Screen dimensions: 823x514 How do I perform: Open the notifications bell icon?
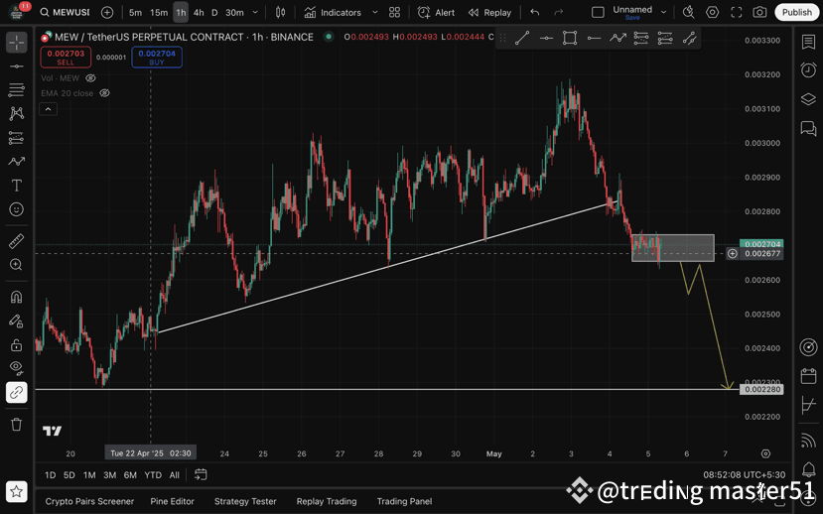click(808, 468)
